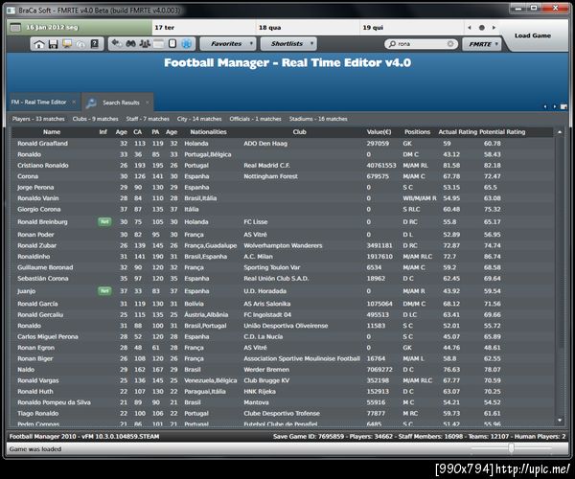Sort by the PA column header
Viewport: 575px width, 479px height.
point(155,132)
